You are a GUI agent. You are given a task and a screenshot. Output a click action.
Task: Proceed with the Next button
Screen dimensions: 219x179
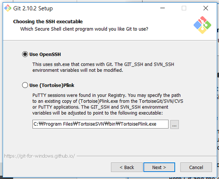159,167
